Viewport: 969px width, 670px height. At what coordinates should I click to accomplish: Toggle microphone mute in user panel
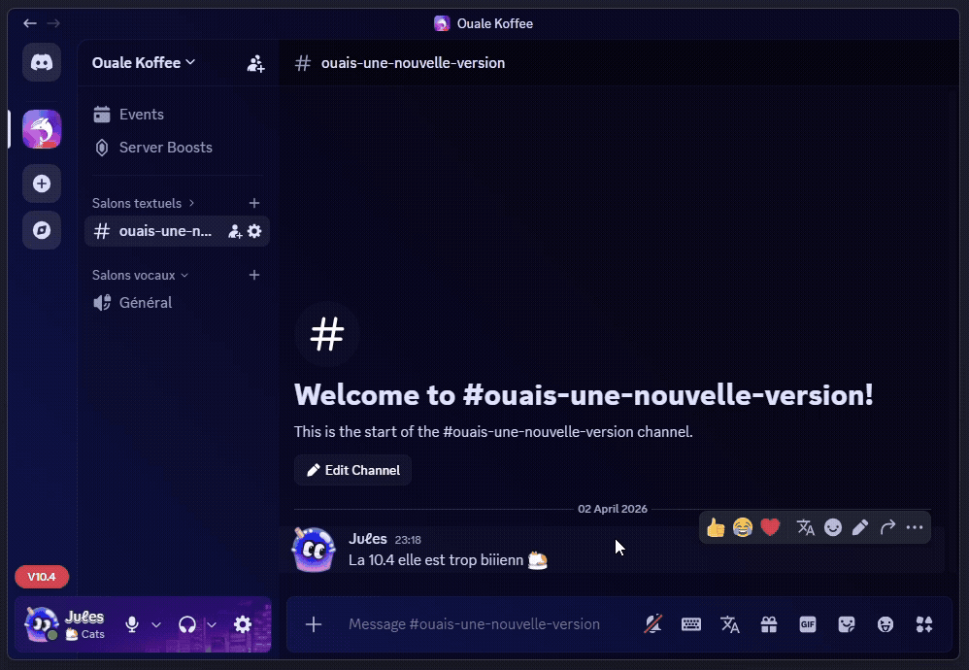(132, 624)
